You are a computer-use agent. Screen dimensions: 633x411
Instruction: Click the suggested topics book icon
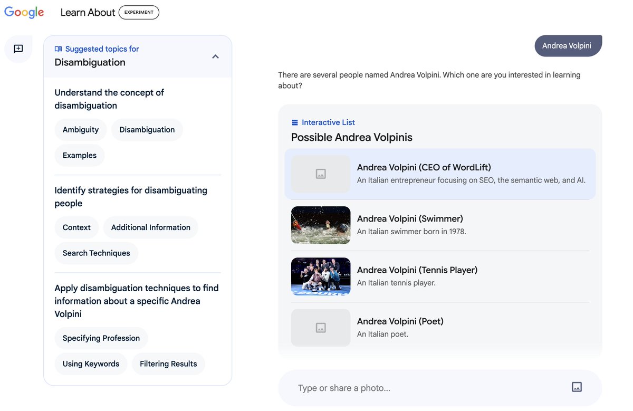(x=59, y=49)
